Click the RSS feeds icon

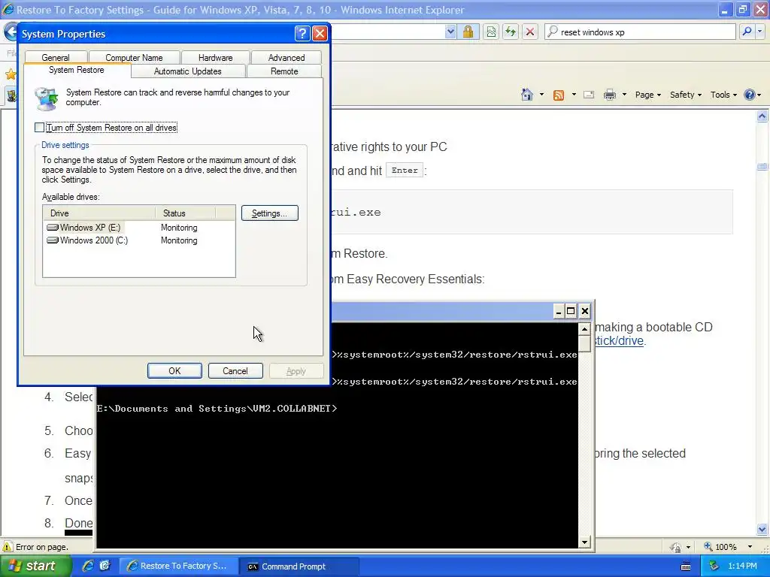coord(559,95)
